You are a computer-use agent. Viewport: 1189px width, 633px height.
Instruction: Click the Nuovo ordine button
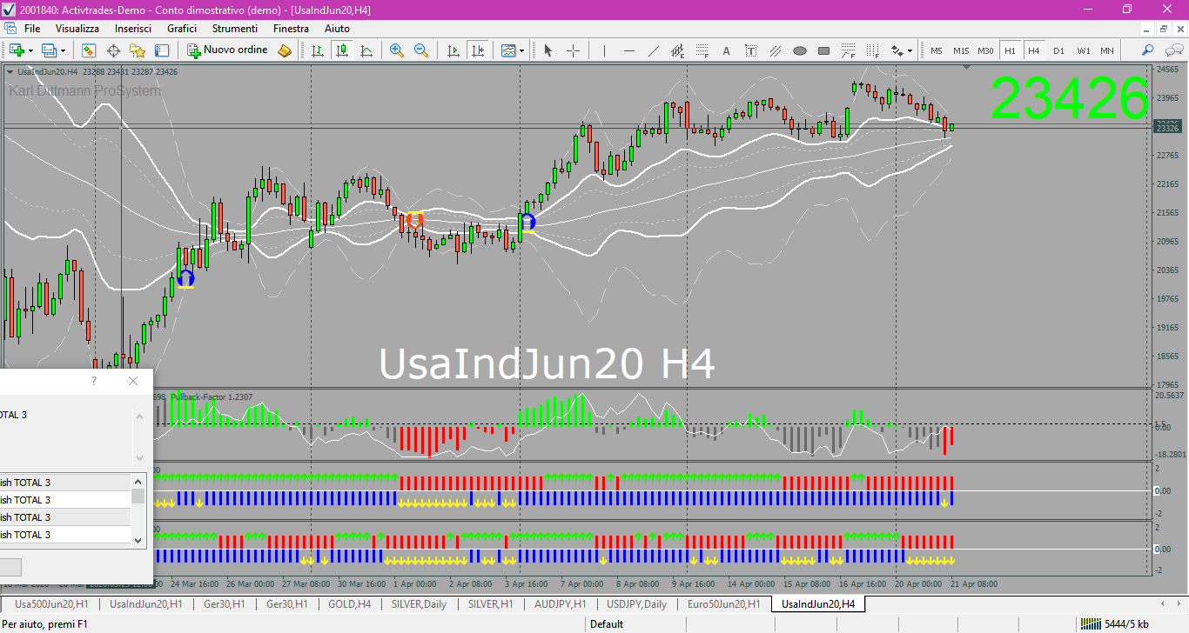228,50
